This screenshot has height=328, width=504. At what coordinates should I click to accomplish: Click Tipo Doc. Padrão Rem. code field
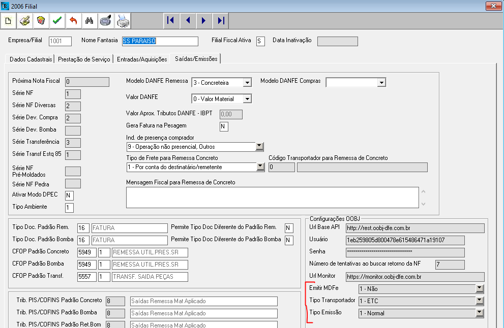coord(83,228)
